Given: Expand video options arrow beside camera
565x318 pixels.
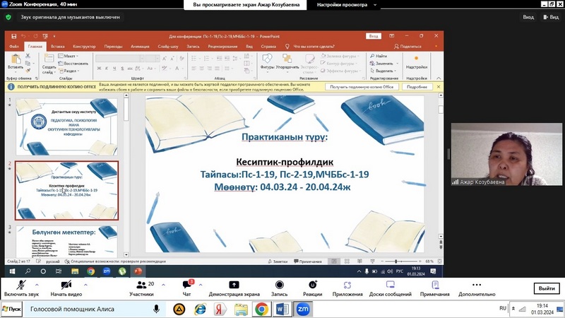Looking at the screenshot, I should [x=83, y=284].
